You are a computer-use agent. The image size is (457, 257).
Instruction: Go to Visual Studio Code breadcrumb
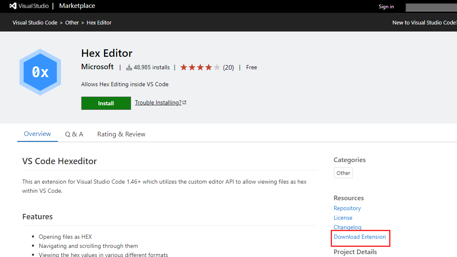tap(35, 22)
